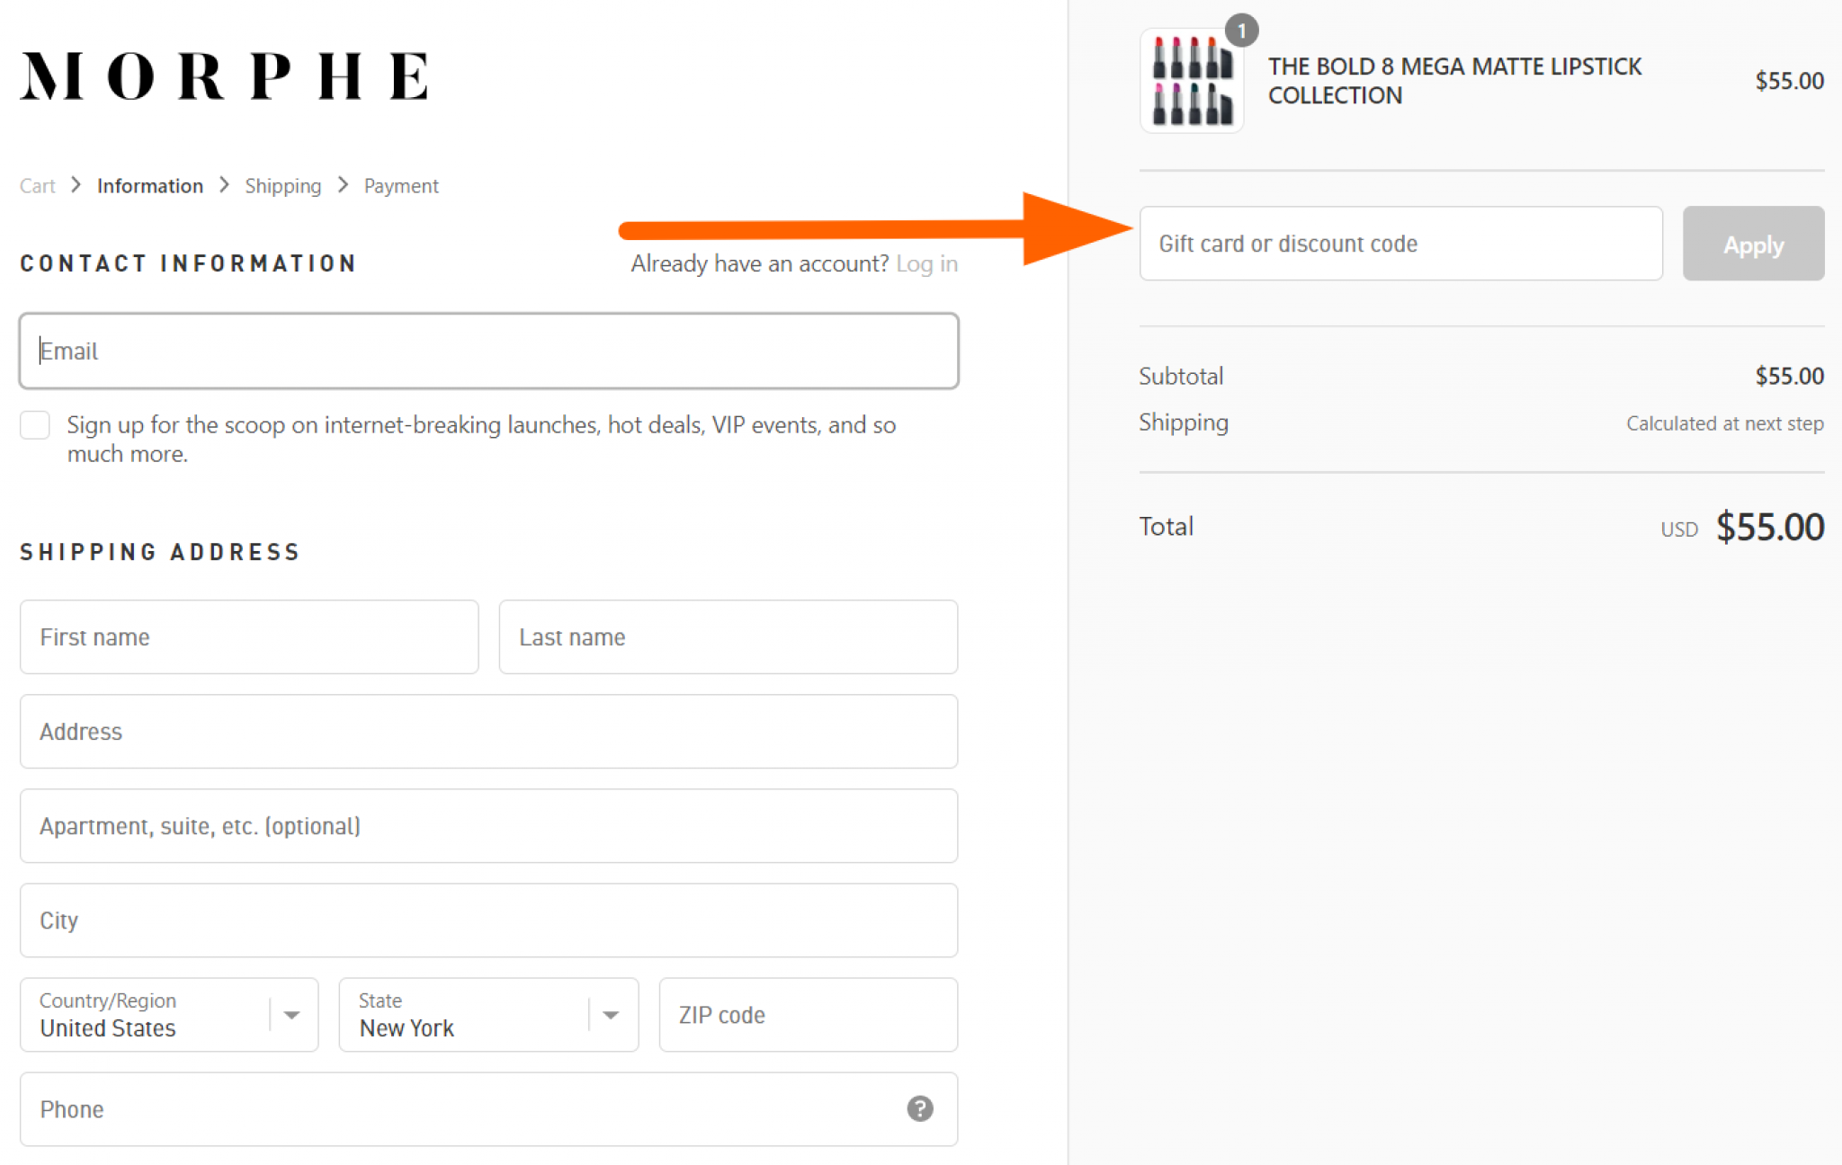Click into the Email field
The height and width of the screenshot is (1165, 1842).
pos(489,351)
